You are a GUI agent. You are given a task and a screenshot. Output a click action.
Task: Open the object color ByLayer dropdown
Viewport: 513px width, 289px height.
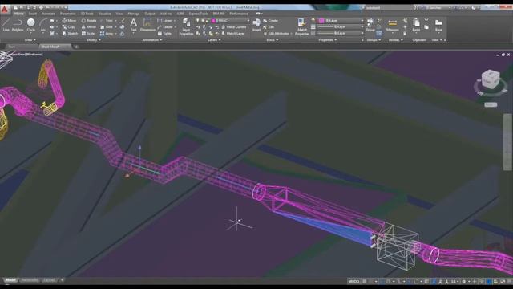pos(341,21)
